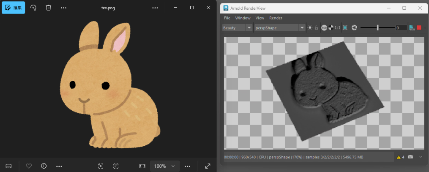Rotate the image with the rotate icon
The width and height of the screenshot is (429, 172).
33,8
